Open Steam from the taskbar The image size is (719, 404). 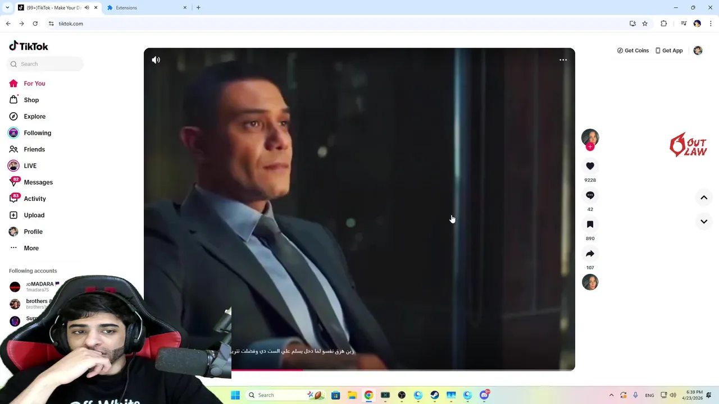(434, 395)
